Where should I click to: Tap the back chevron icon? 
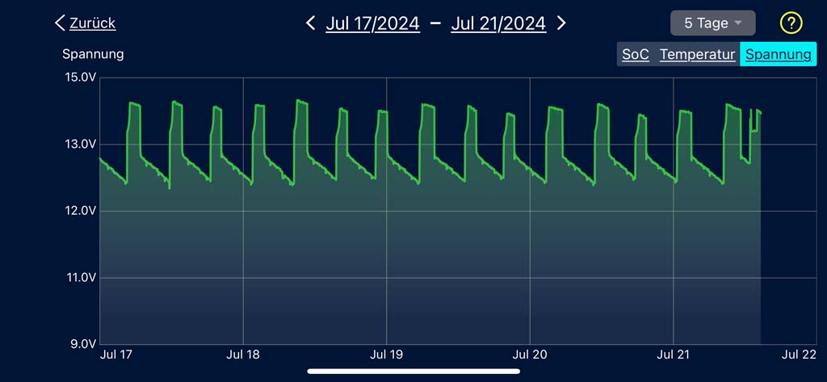click(60, 23)
